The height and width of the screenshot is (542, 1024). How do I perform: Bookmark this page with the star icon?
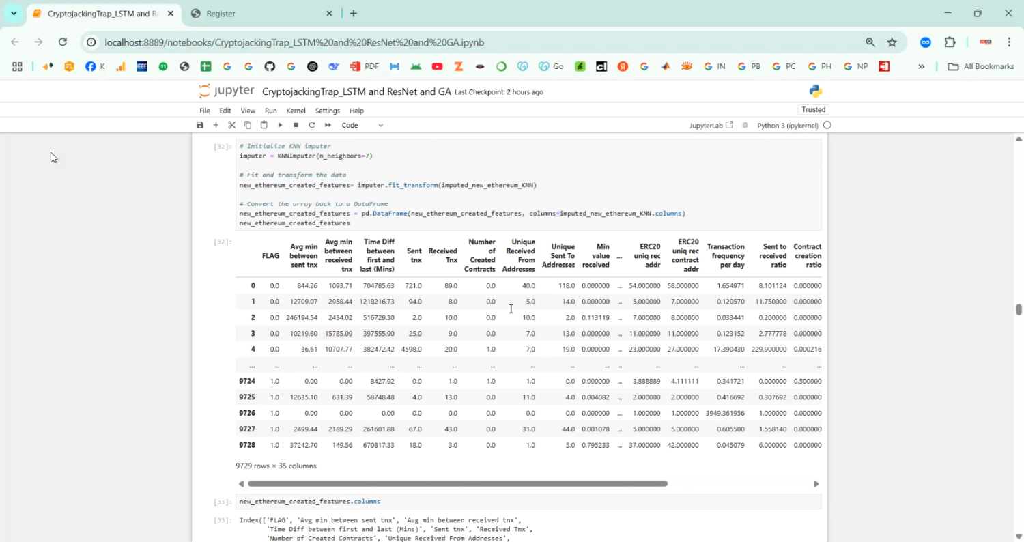coord(892,42)
